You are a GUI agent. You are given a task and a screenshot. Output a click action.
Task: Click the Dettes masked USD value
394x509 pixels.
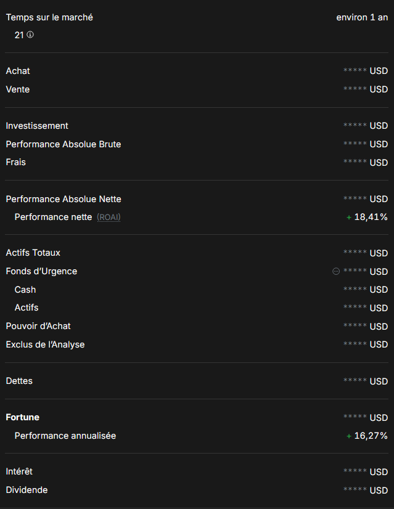365,381
